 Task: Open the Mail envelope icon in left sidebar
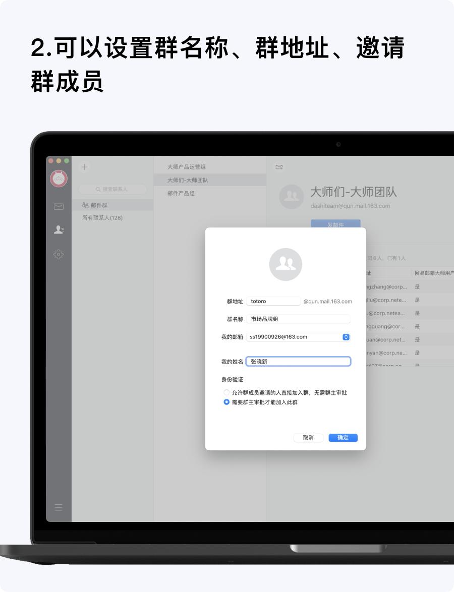pyautogui.click(x=59, y=206)
